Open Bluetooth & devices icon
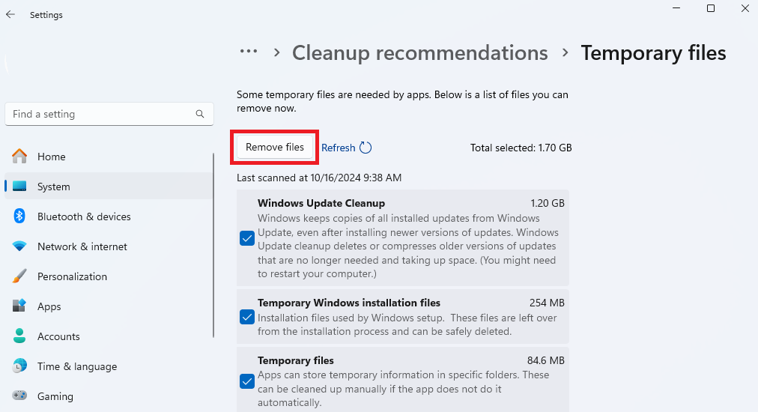The image size is (758, 412). (20, 216)
